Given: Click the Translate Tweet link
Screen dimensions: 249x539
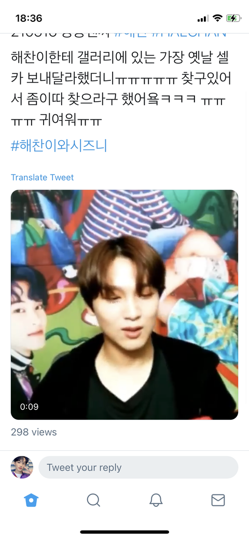Looking at the screenshot, I should 43,177.
